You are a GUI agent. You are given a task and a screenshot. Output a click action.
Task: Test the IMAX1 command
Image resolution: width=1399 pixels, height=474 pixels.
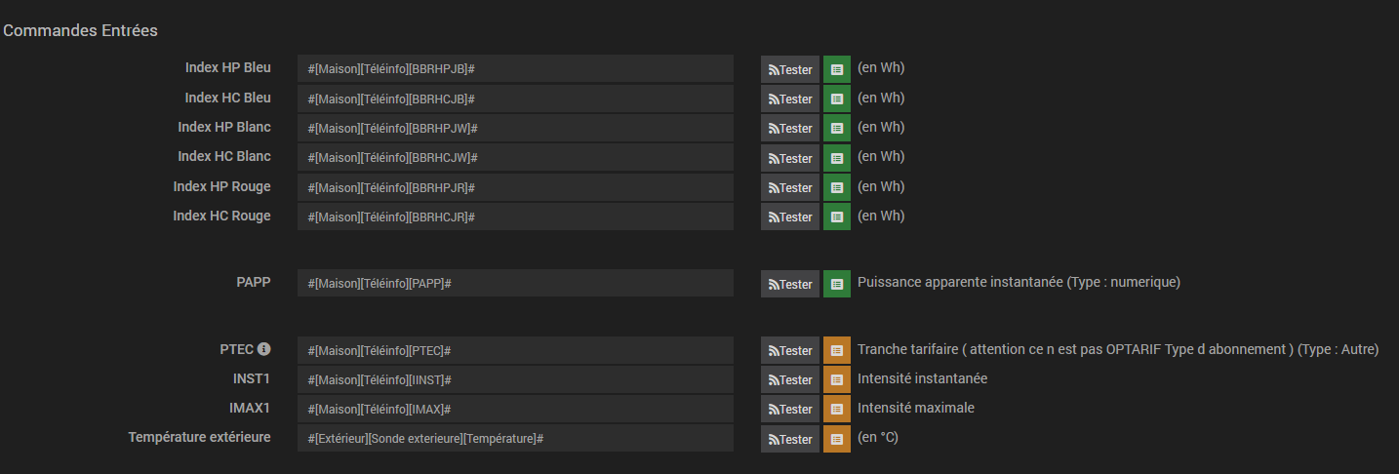coord(790,409)
